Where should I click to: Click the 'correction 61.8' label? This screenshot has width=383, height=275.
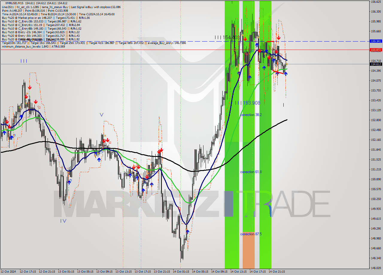click(251, 172)
